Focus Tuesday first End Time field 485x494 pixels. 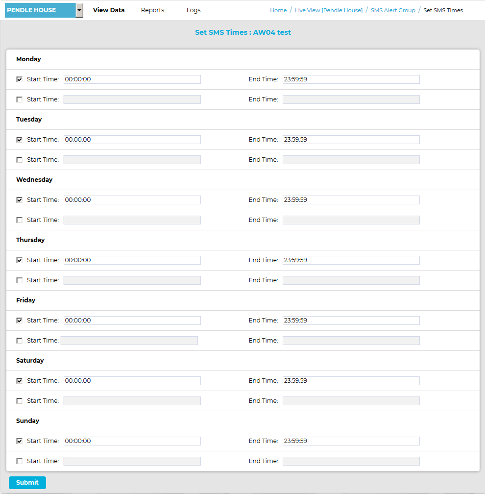point(351,140)
